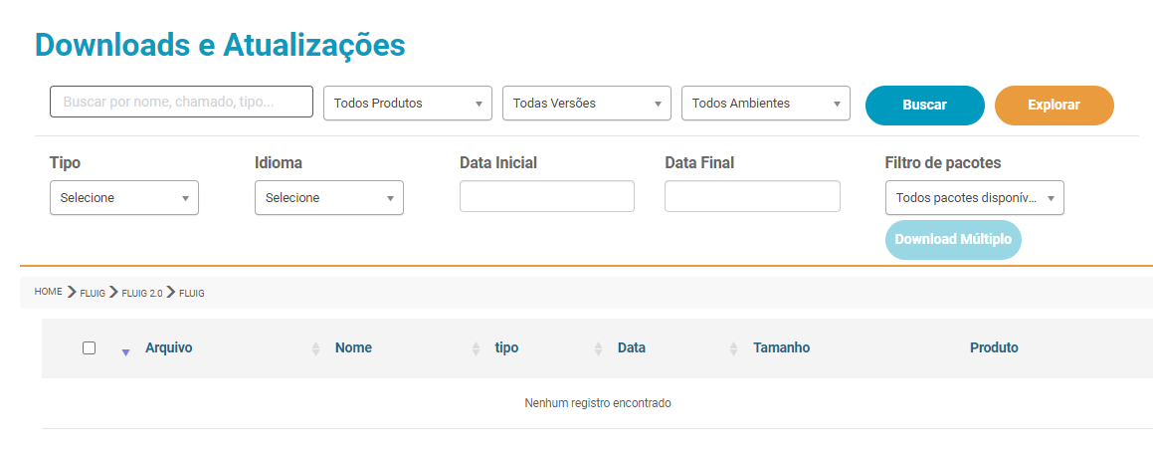Click the Data Inicial date field
This screenshot has height=451, width=1153.
point(547,196)
